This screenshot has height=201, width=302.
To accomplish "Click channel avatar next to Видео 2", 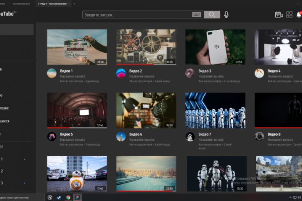I will 121,73.
